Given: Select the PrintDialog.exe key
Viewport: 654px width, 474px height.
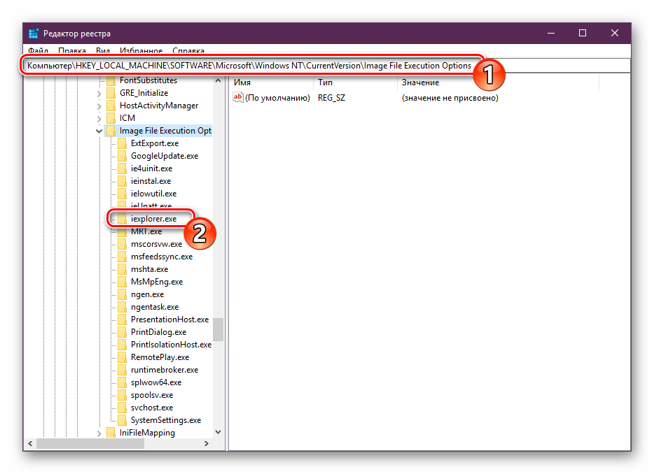Looking at the screenshot, I should click(158, 332).
